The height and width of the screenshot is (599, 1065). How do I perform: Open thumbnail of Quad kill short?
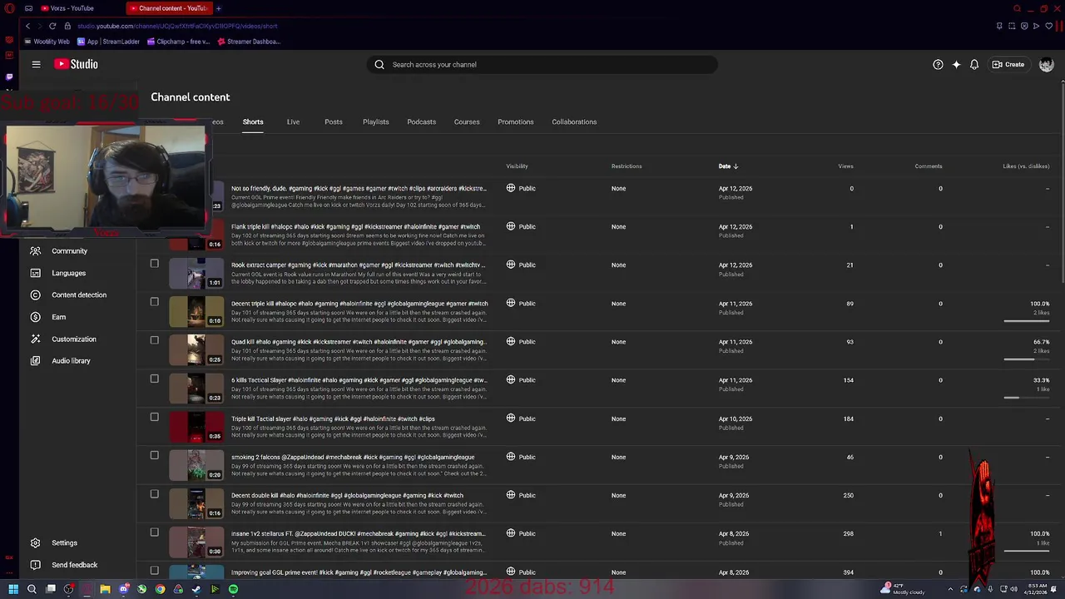(196, 350)
